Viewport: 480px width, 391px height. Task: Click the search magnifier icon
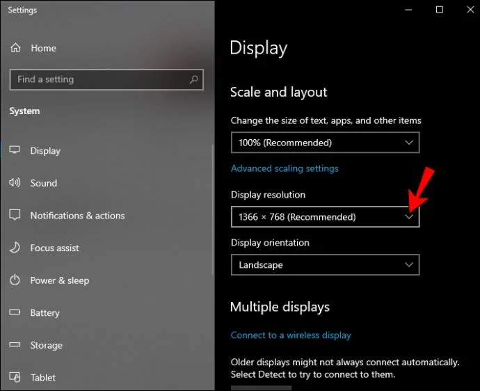point(193,79)
